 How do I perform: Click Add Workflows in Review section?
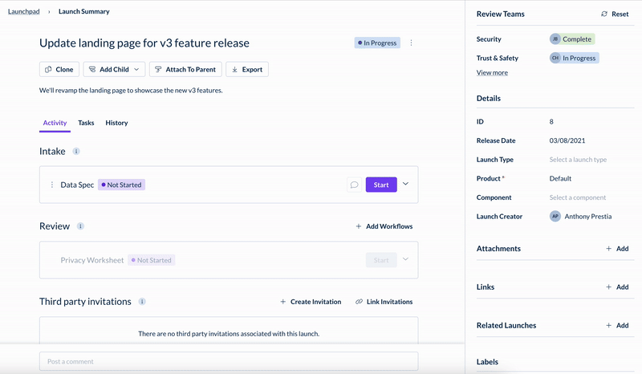(x=384, y=226)
